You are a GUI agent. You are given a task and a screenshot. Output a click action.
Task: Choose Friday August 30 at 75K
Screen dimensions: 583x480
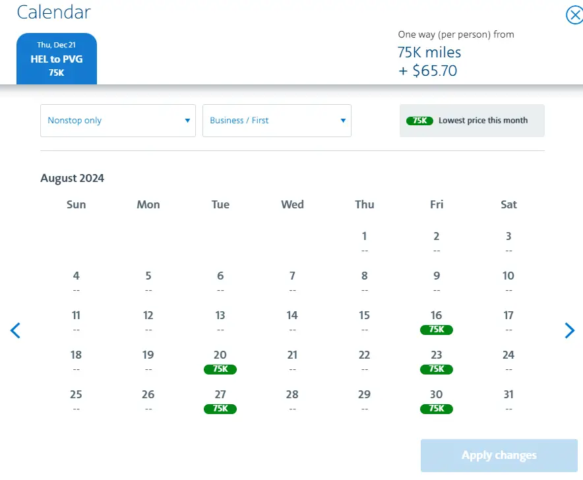point(437,395)
